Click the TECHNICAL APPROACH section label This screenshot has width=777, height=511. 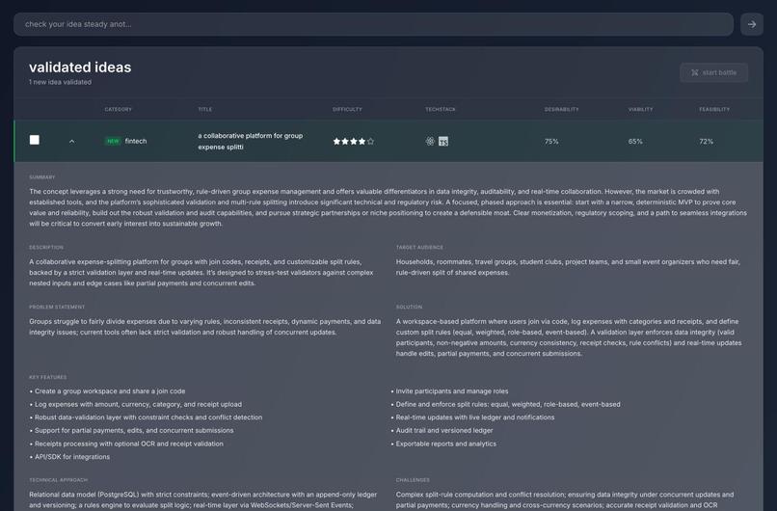coord(59,480)
